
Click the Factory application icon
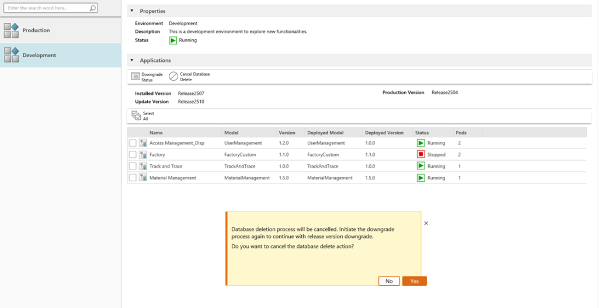point(143,154)
